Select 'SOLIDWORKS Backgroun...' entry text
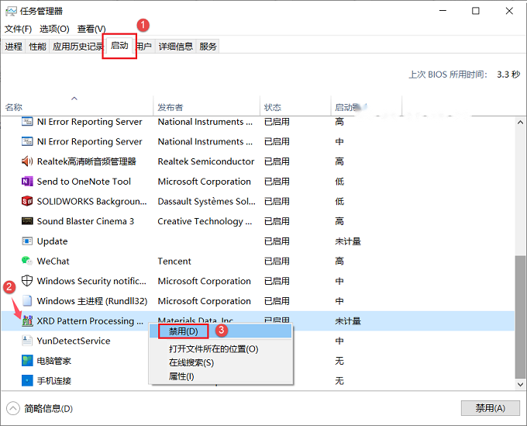The height and width of the screenshot is (426, 527). 91,201
